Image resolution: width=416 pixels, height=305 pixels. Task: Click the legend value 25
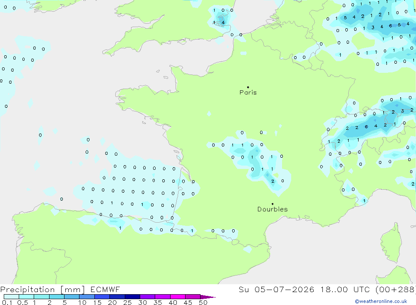[x=128, y=303]
